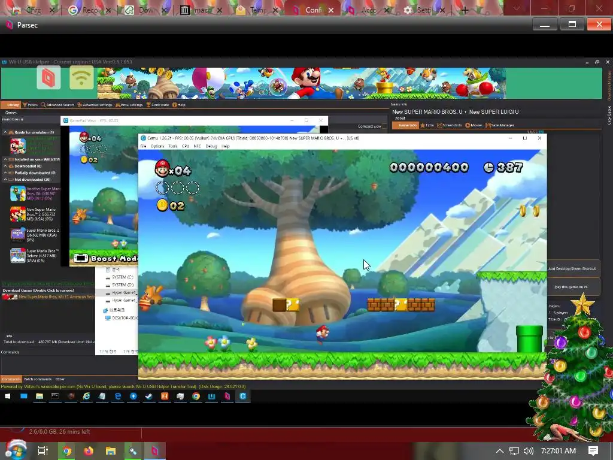Open Advanced Search in USB Helper
The width and height of the screenshot is (613, 460).
pyautogui.click(x=57, y=105)
